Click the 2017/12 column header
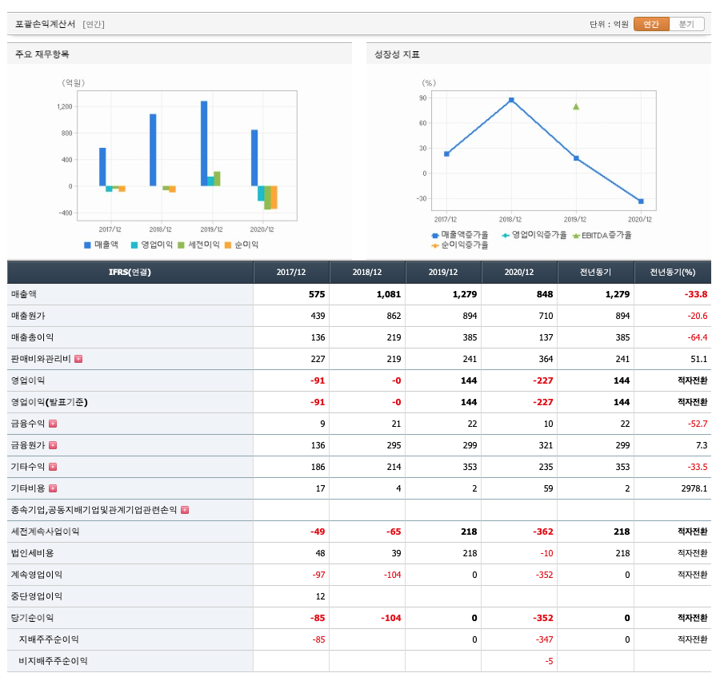Viewport: 716px width, 681px height. point(291,273)
